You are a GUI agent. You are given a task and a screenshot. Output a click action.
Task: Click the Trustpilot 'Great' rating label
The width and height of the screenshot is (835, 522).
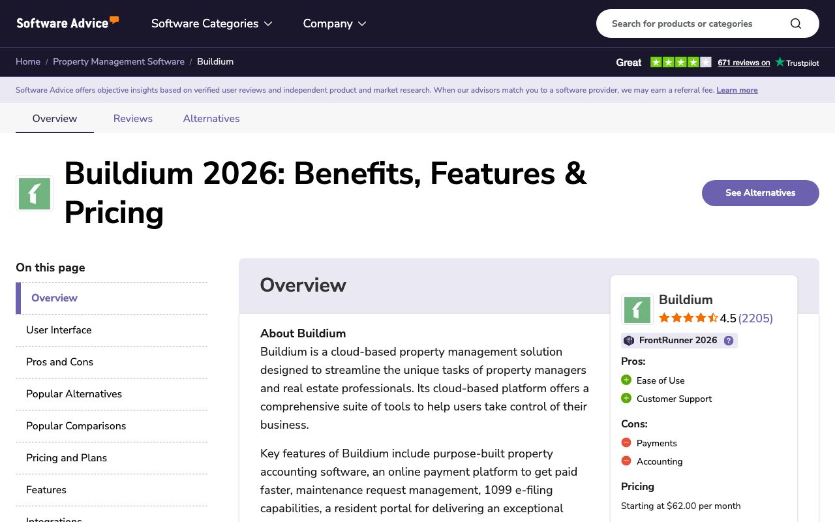pos(629,63)
